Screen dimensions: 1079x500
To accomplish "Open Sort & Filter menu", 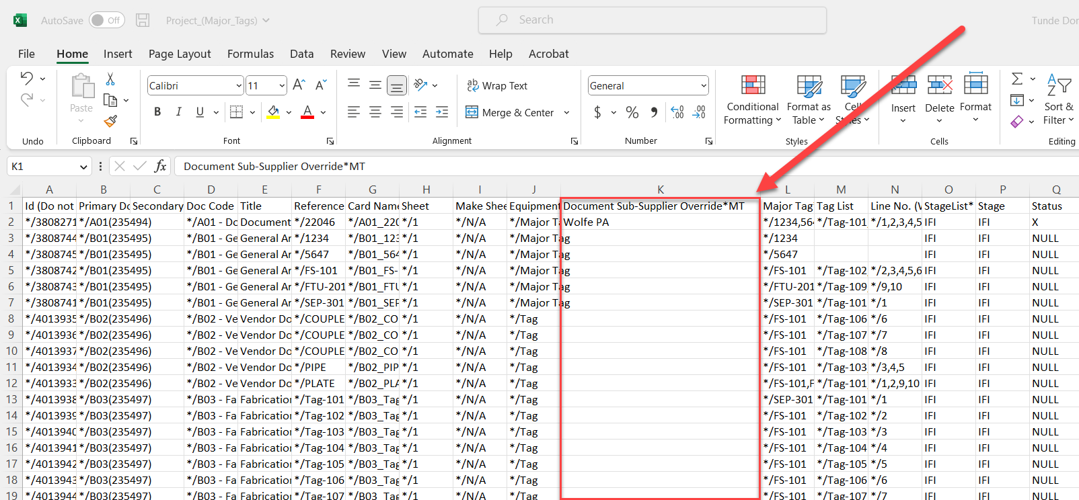I will [x=1059, y=99].
